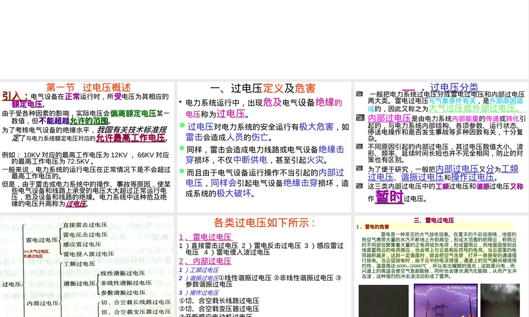Click the 过电压分类 slide heading
The width and height of the screenshot is (529, 317).
(x=454, y=87)
